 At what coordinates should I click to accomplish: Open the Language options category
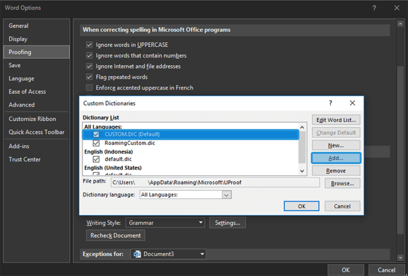37,78
